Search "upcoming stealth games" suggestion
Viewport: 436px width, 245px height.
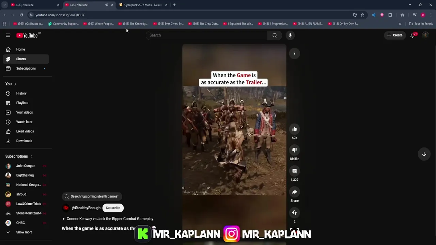pos(92,196)
